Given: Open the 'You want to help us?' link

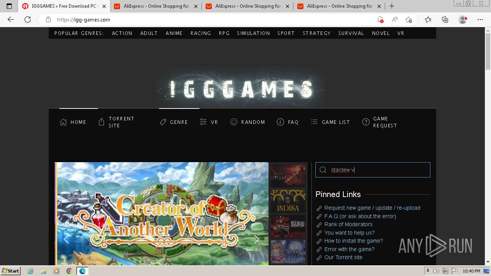Looking at the screenshot, I should click(349, 233).
